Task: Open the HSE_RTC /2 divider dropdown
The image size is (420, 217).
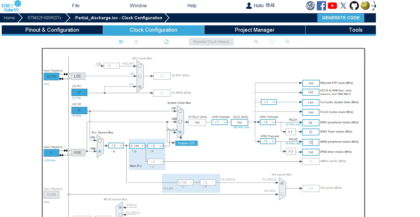Action: tap(112, 66)
